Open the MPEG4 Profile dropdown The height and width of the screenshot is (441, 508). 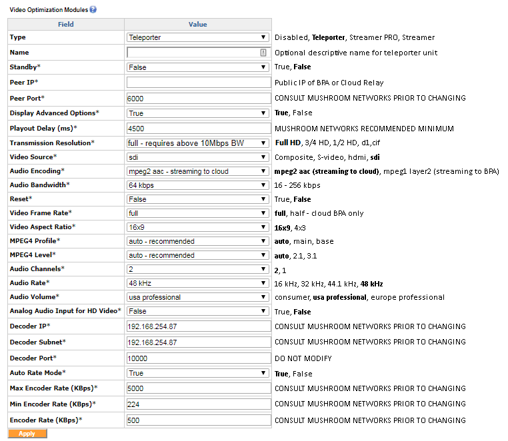(197, 241)
